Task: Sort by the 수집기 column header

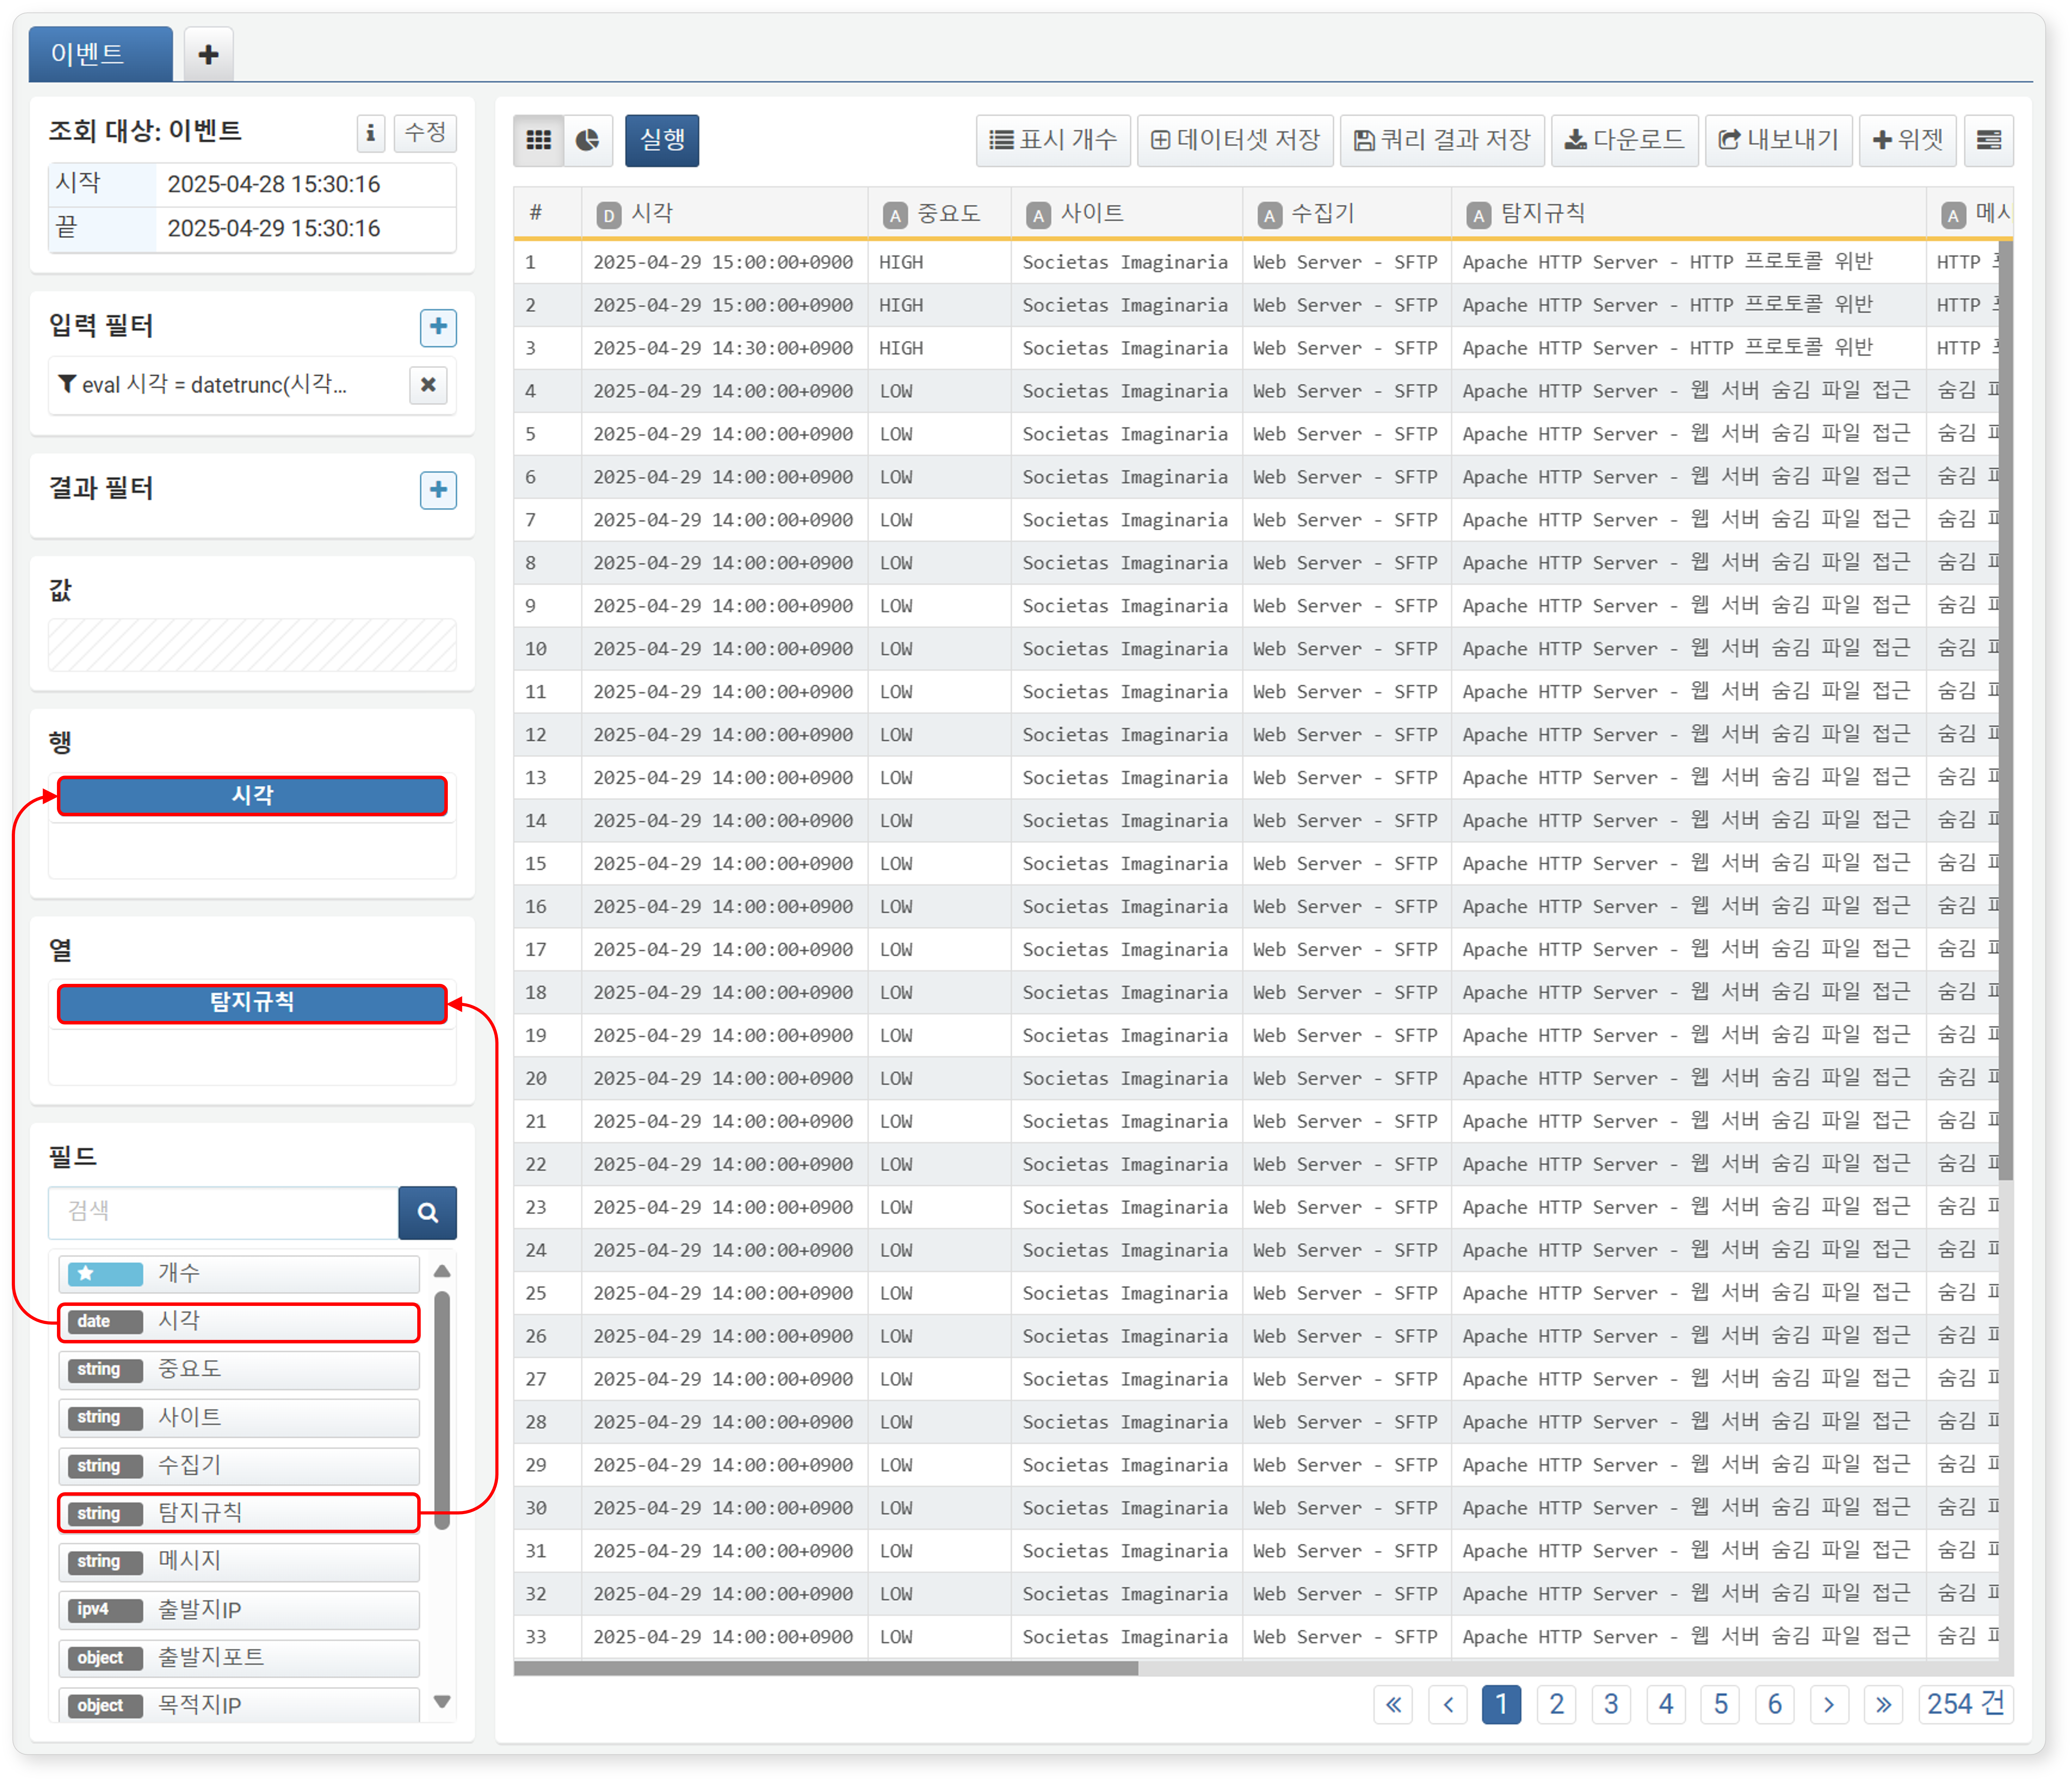Action: pyautogui.click(x=1346, y=213)
